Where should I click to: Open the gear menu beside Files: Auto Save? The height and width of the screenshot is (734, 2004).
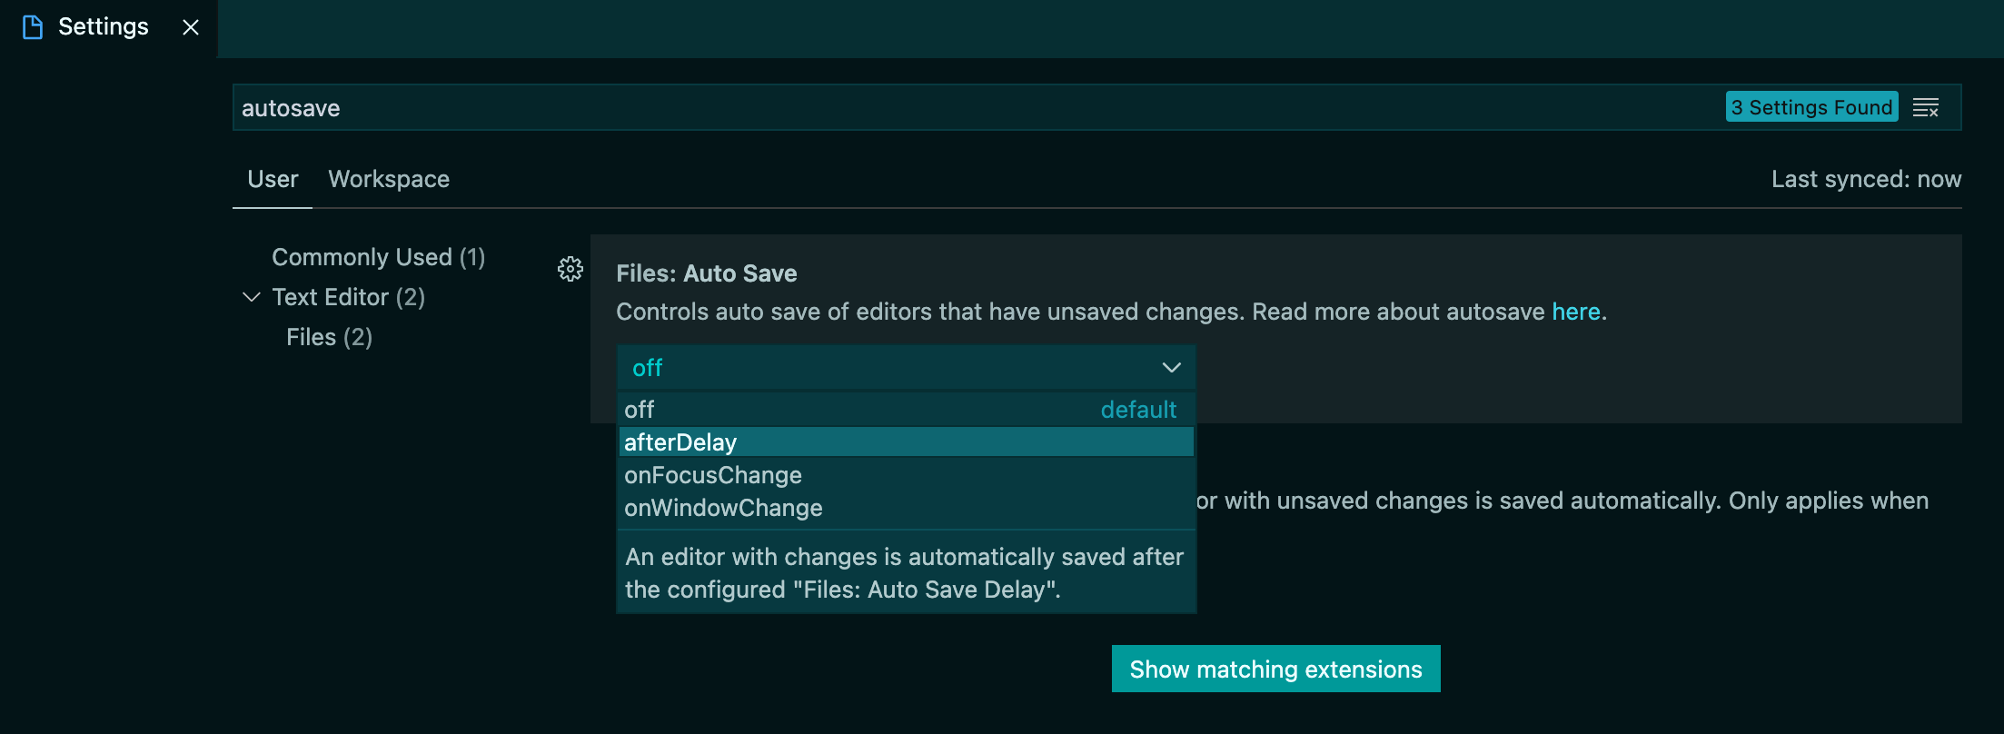[570, 269]
